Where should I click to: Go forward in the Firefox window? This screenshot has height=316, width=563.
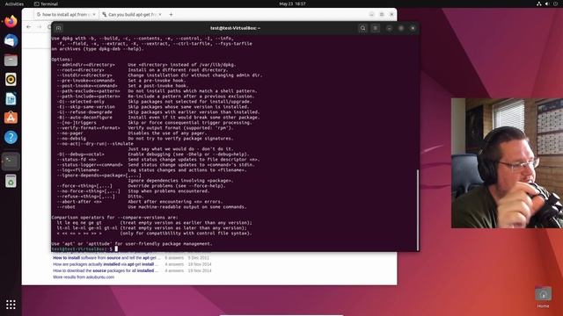tap(39, 27)
